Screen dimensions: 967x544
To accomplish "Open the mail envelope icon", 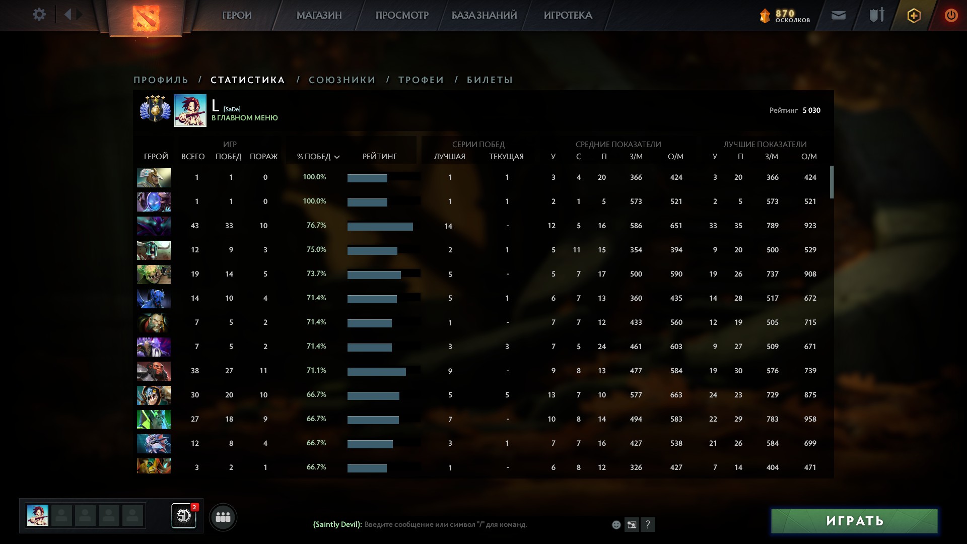I will point(838,16).
